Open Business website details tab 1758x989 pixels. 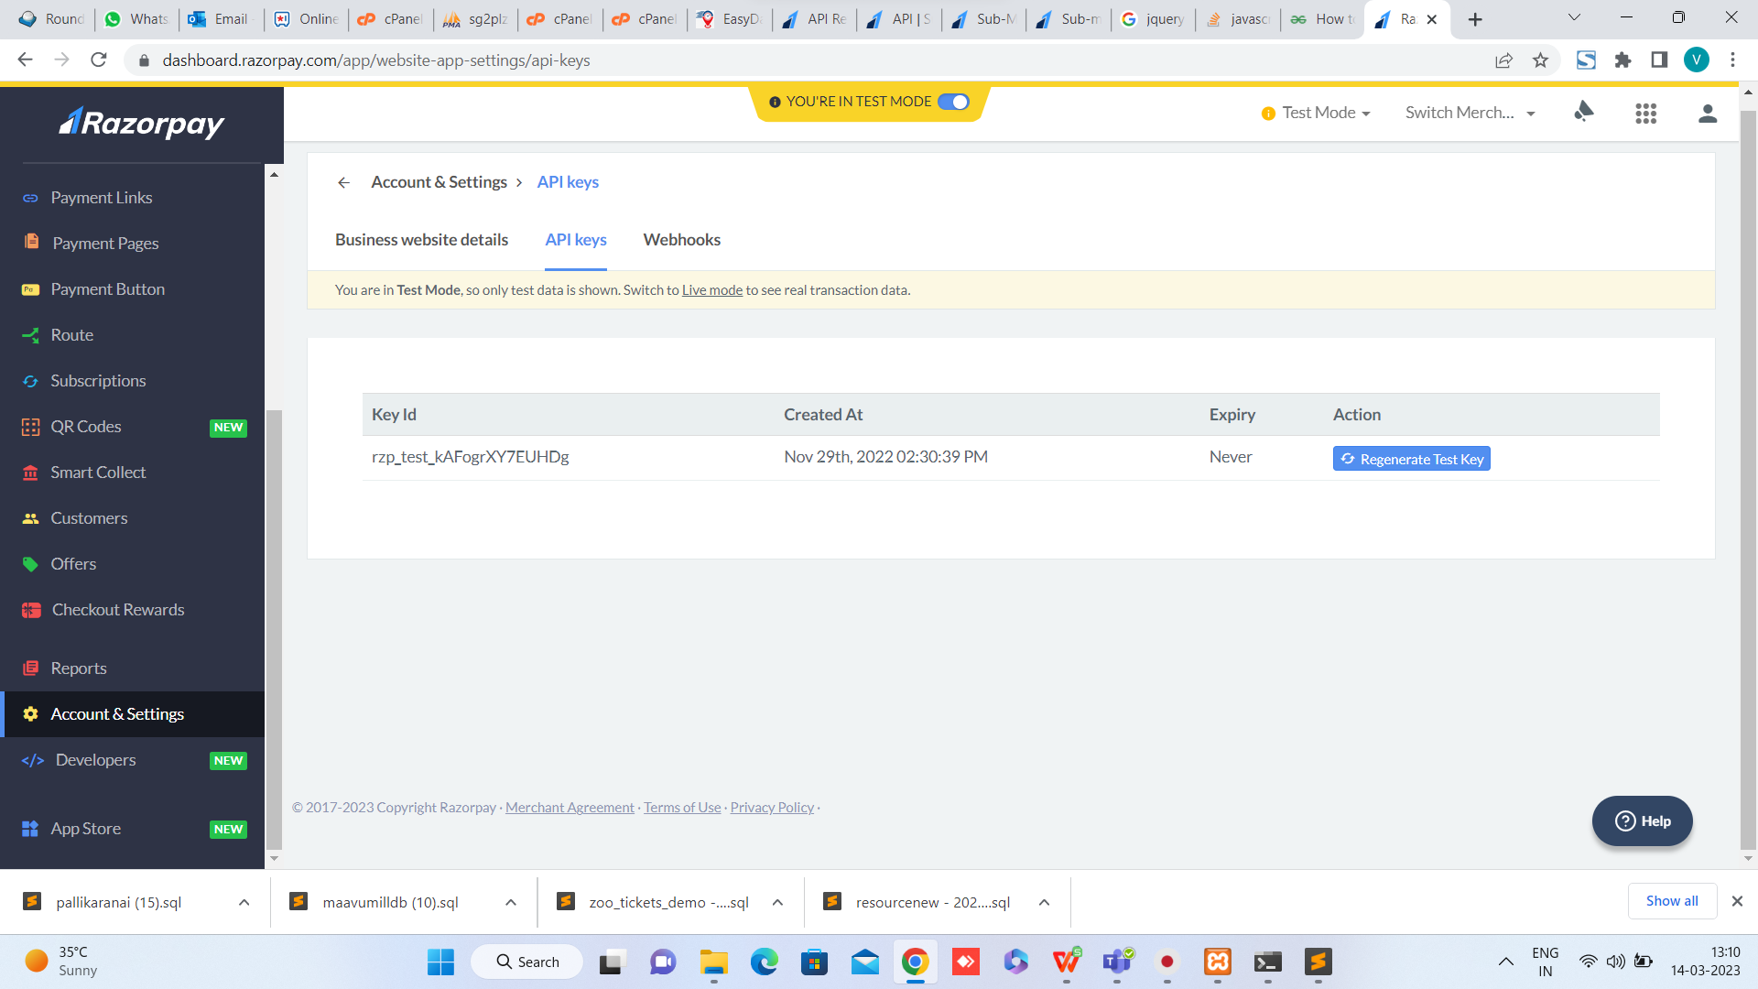[x=421, y=240]
